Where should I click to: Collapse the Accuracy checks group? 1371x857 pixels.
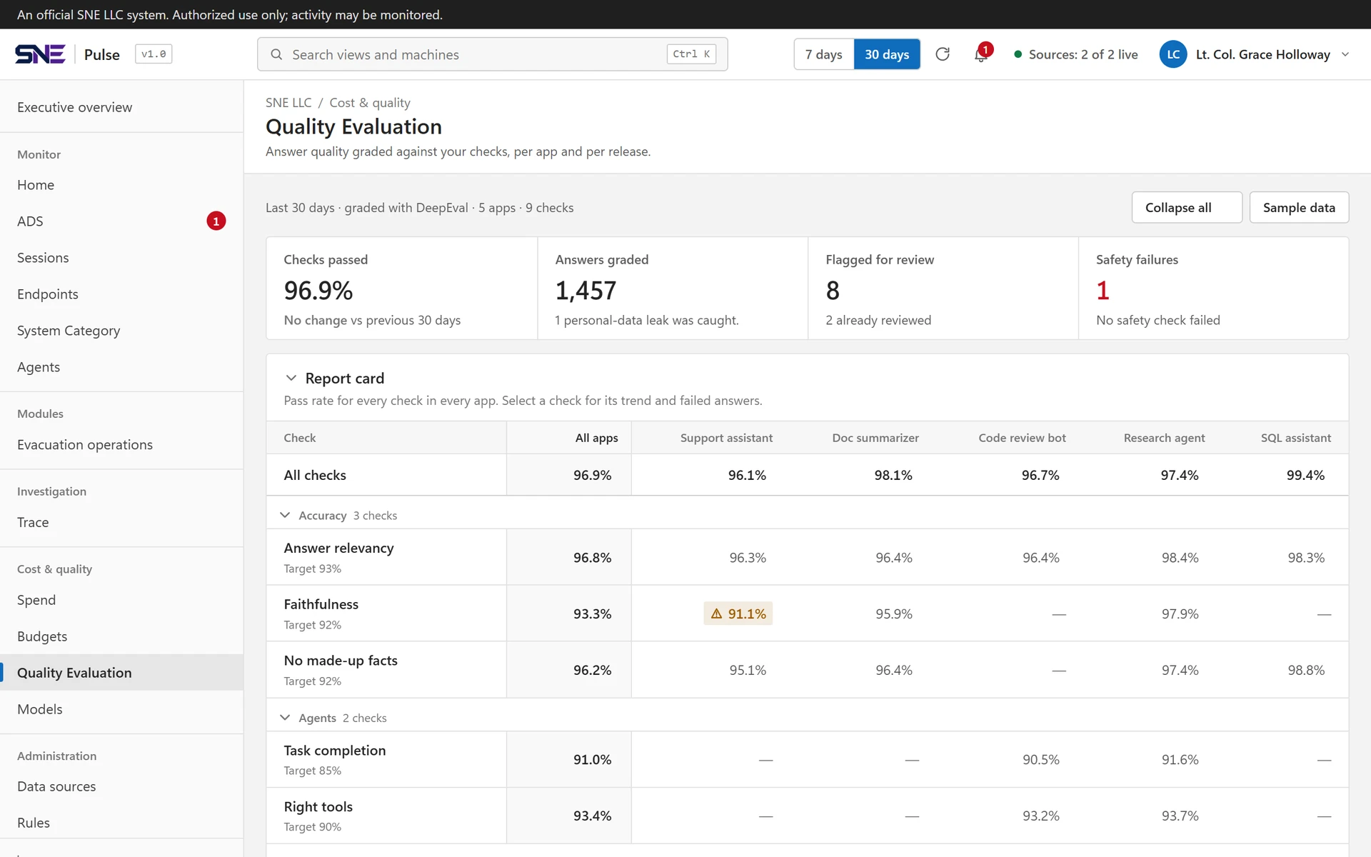[x=285, y=515]
